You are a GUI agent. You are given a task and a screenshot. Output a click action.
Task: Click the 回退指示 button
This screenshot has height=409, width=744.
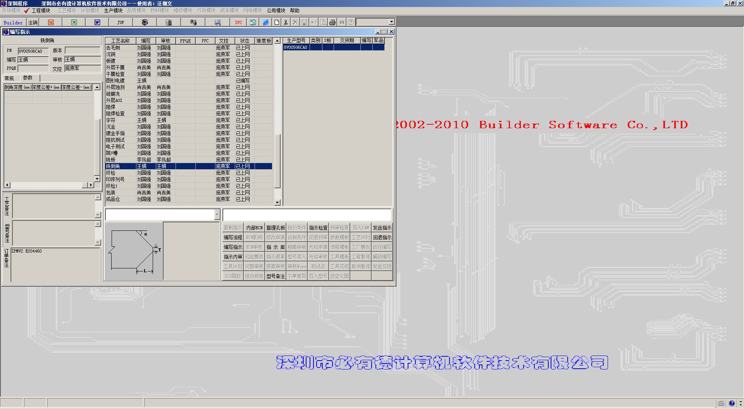coord(382,237)
